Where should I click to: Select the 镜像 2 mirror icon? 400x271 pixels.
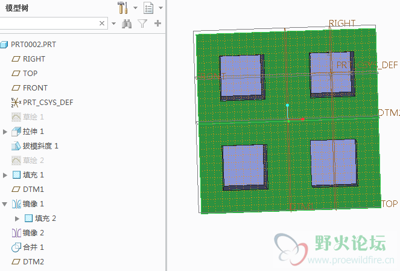pos(16,233)
